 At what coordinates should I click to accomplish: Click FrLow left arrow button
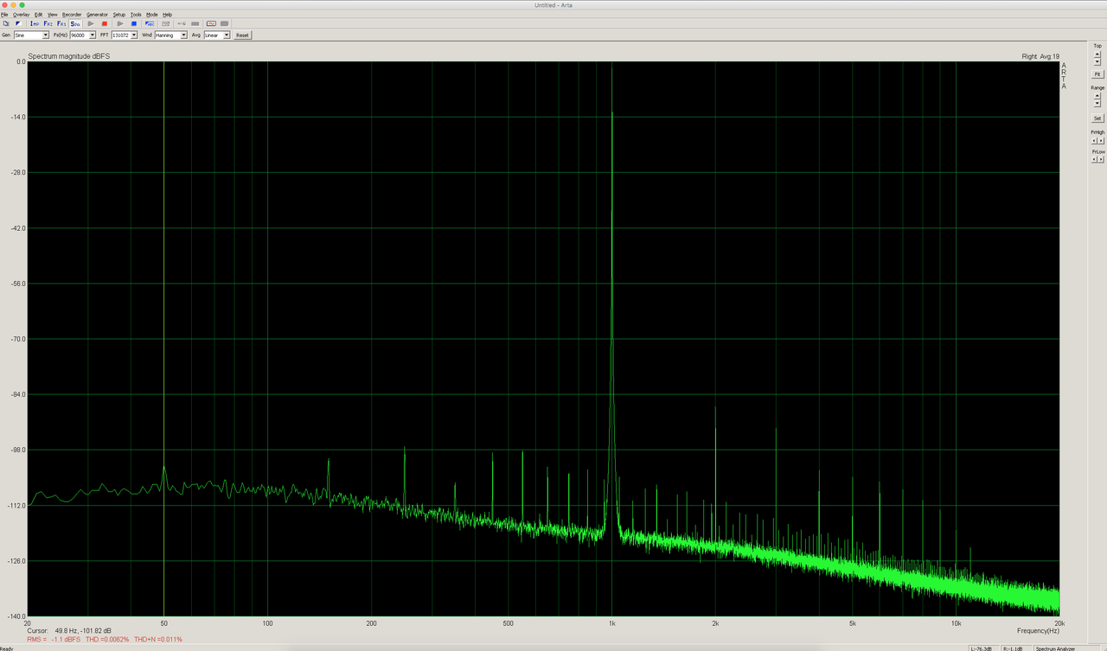(1094, 159)
